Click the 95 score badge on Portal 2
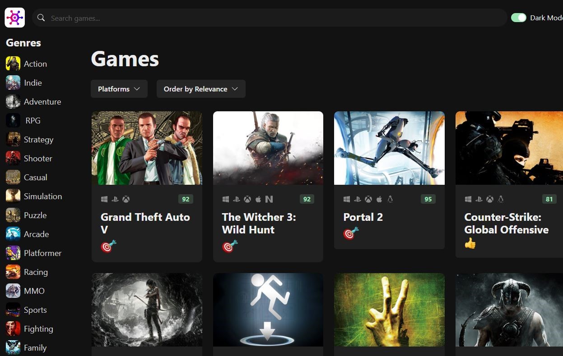 [x=428, y=199]
